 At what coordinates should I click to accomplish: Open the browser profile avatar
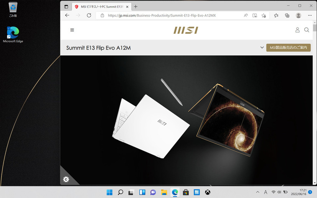point(299,15)
